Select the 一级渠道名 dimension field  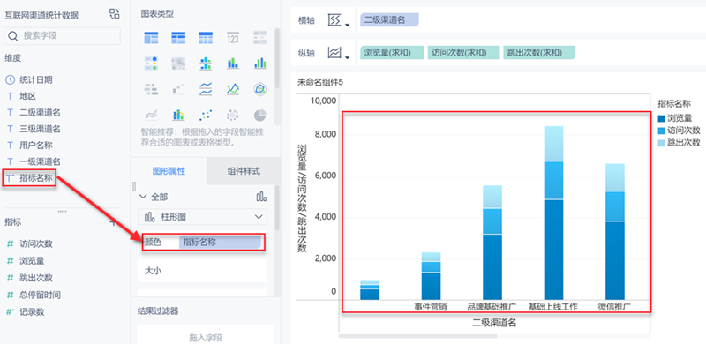click(x=40, y=161)
